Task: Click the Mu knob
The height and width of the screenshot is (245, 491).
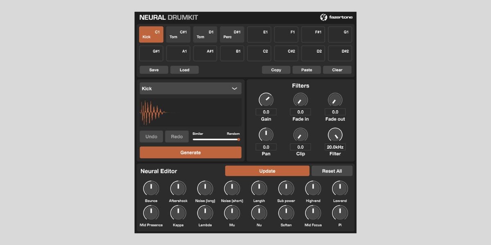Action: point(232,212)
